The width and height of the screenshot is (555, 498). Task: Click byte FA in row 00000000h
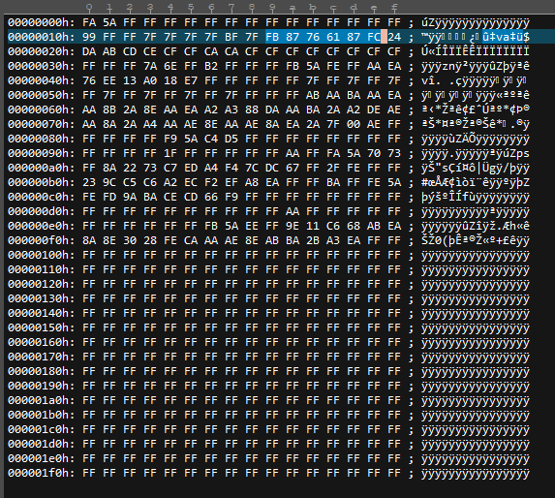(89, 22)
